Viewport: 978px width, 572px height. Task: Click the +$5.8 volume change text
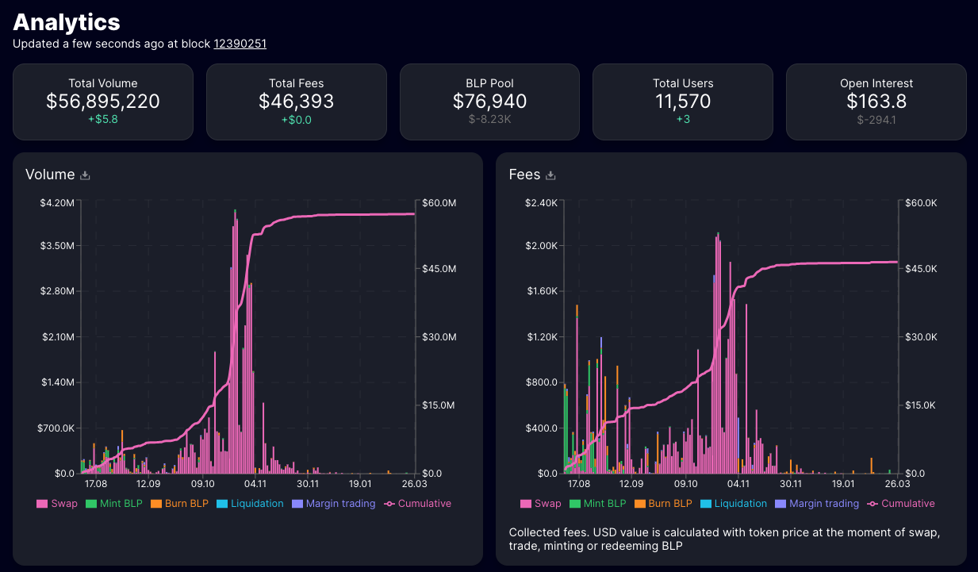[103, 121]
